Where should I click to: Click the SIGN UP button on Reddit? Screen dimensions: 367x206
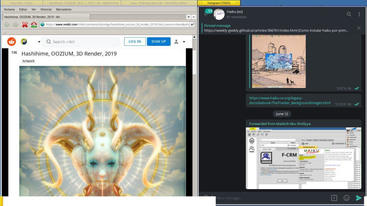[x=159, y=42]
